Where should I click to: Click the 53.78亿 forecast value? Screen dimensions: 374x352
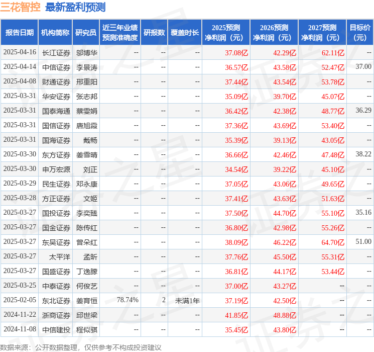point(333,82)
